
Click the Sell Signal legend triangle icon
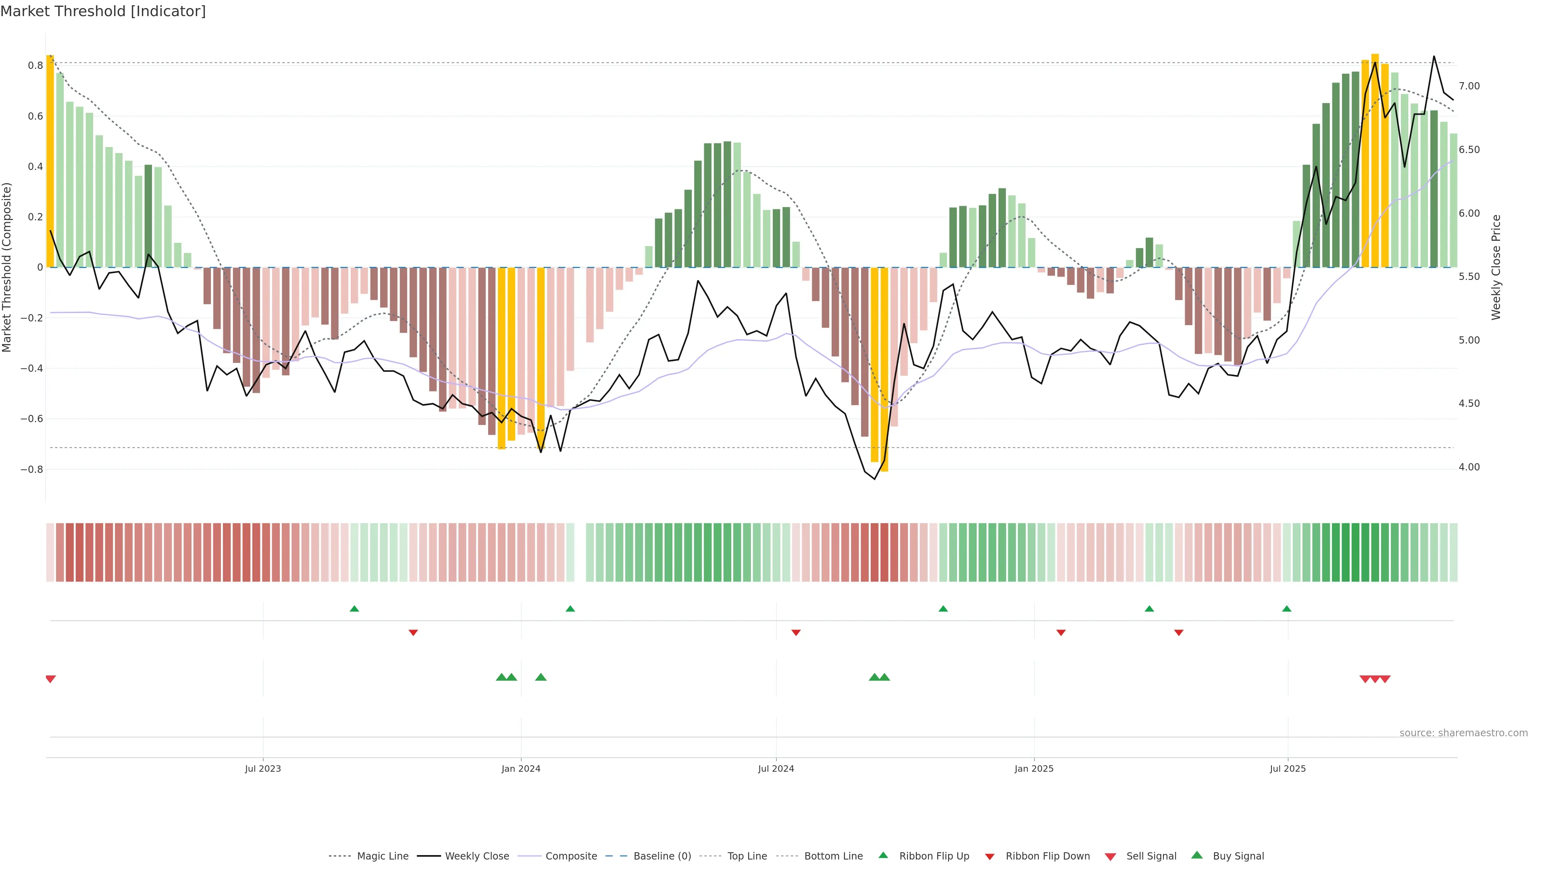pos(1110,857)
